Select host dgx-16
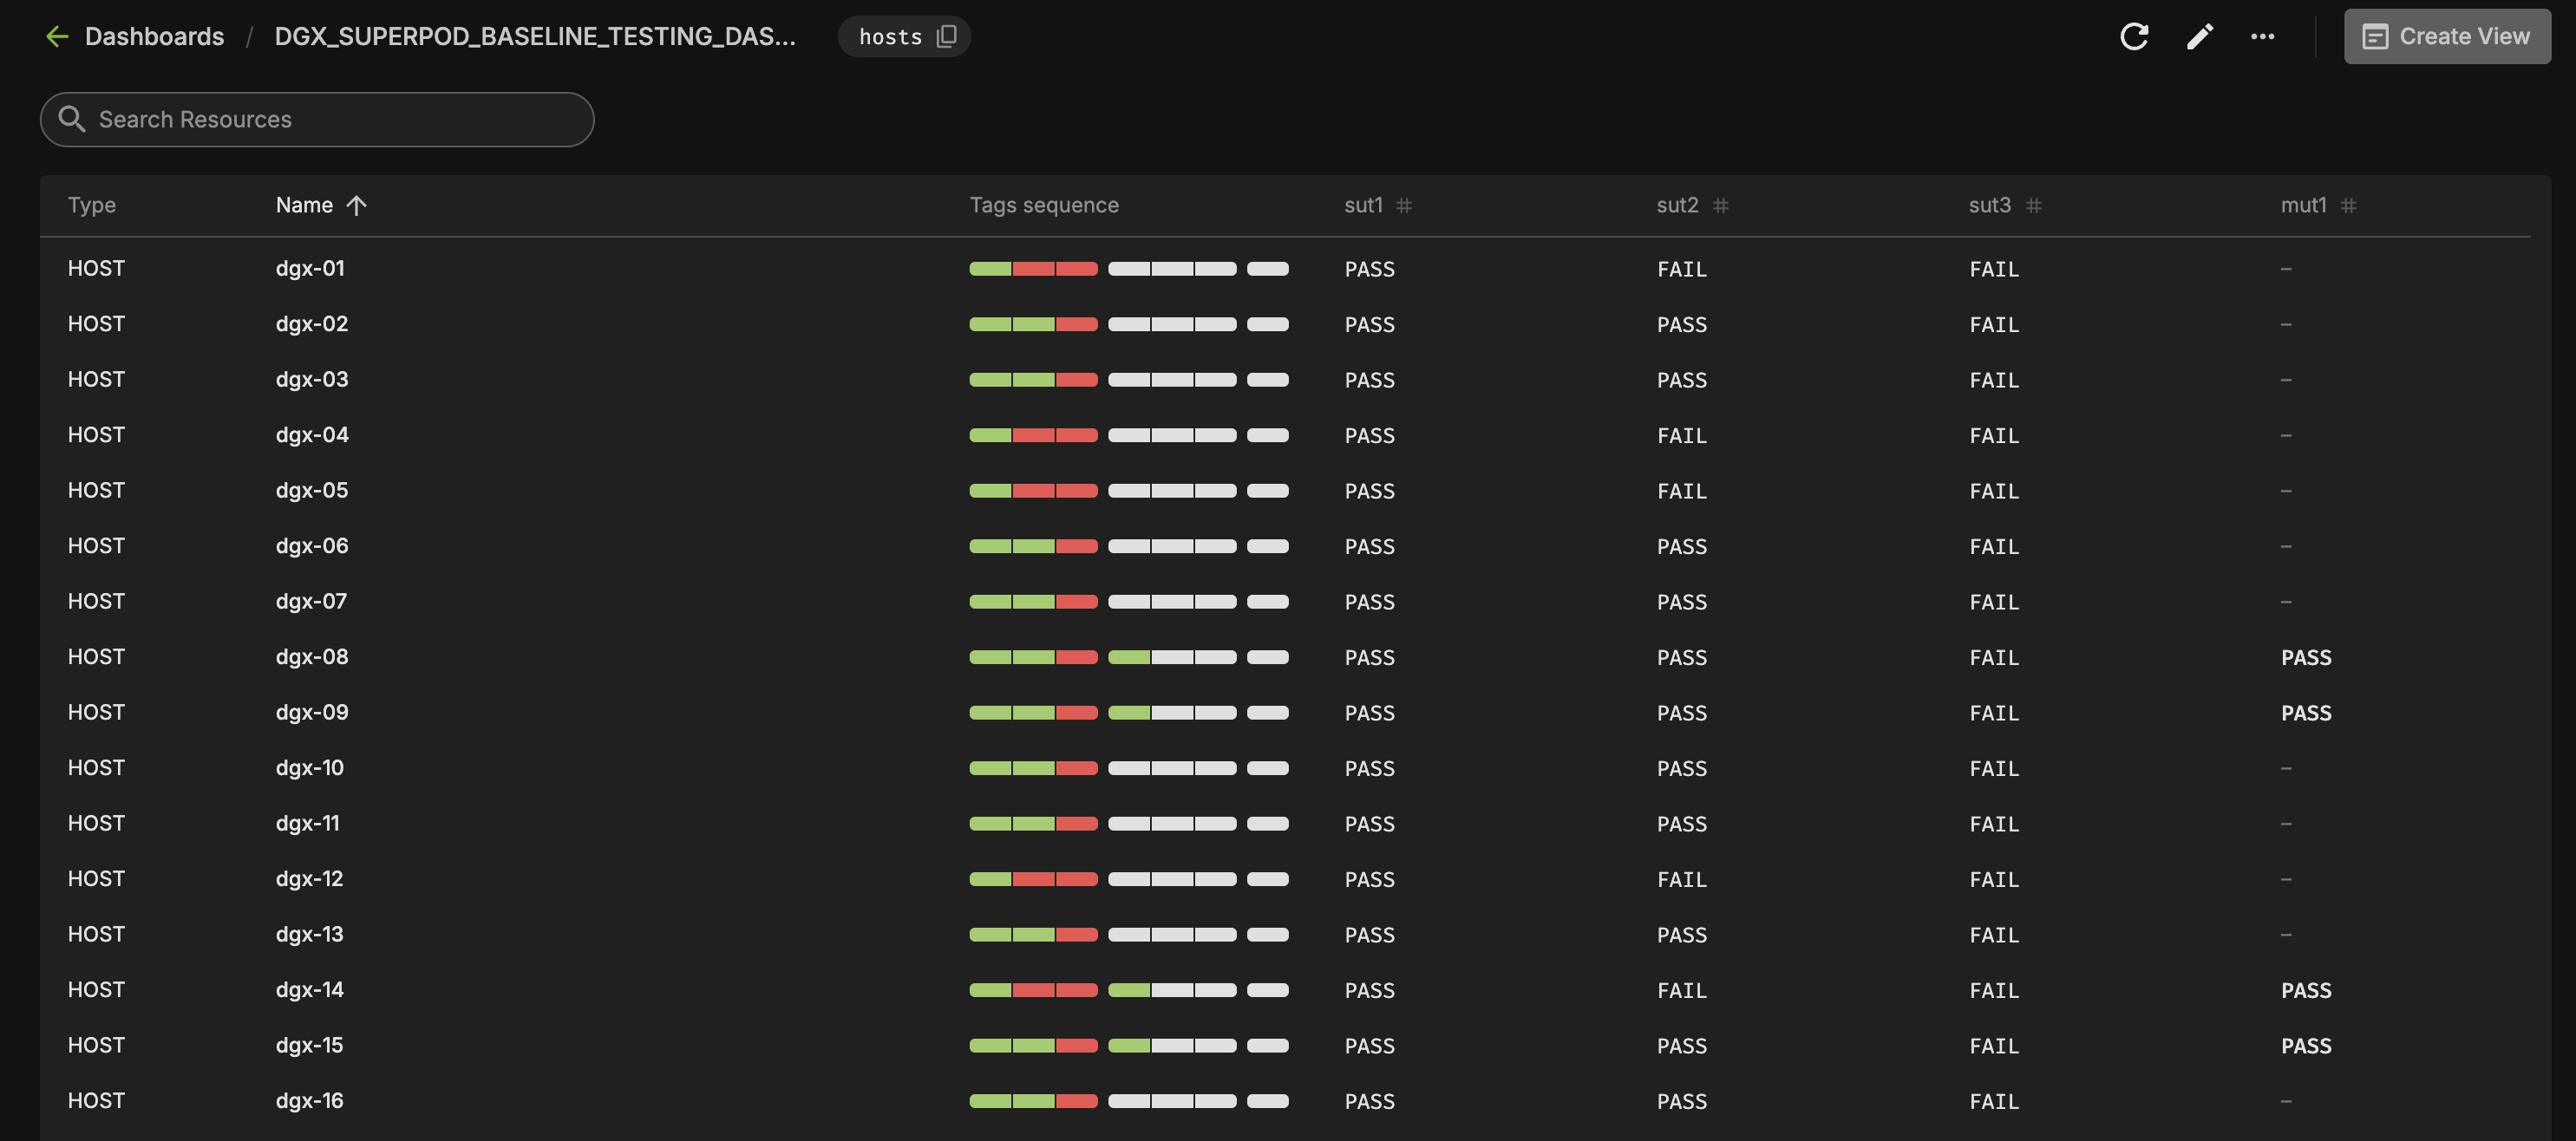 tap(310, 1101)
